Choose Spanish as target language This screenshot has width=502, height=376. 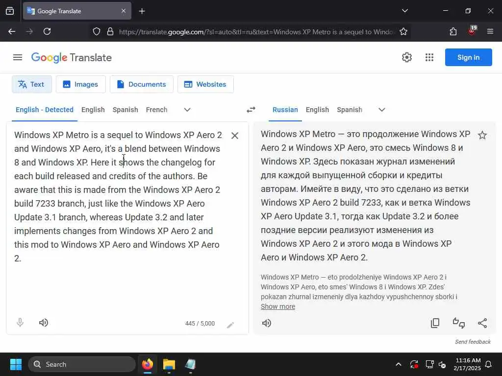click(349, 110)
